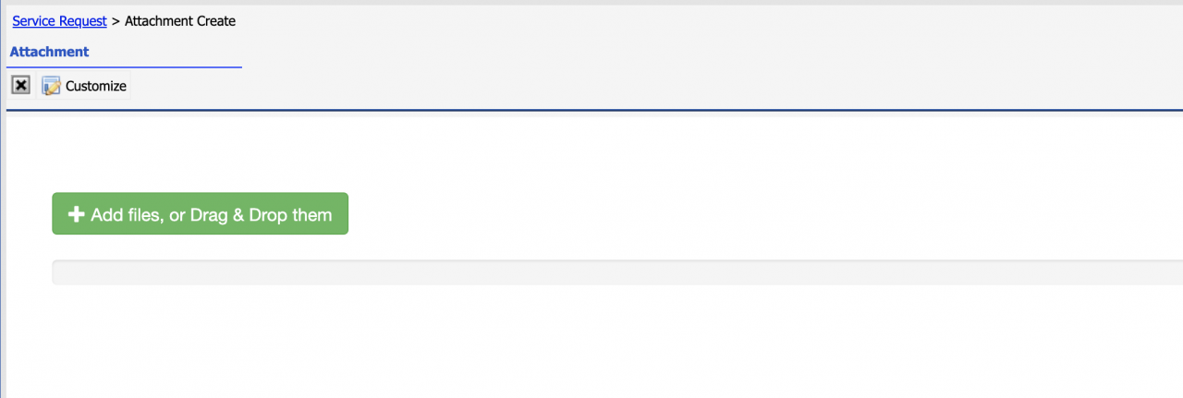
Task: Select the Customize text label in toolbar
Action: click(96, 86)
